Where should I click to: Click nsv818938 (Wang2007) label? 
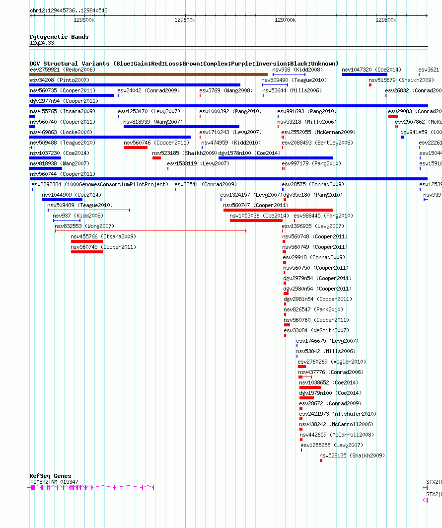click(x=60, y=163)
